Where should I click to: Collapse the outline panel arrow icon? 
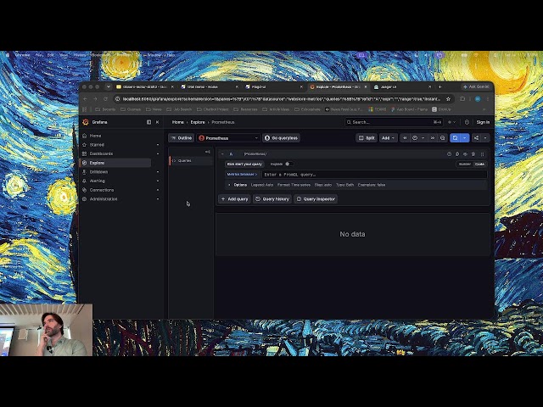[x=207, y=152]
